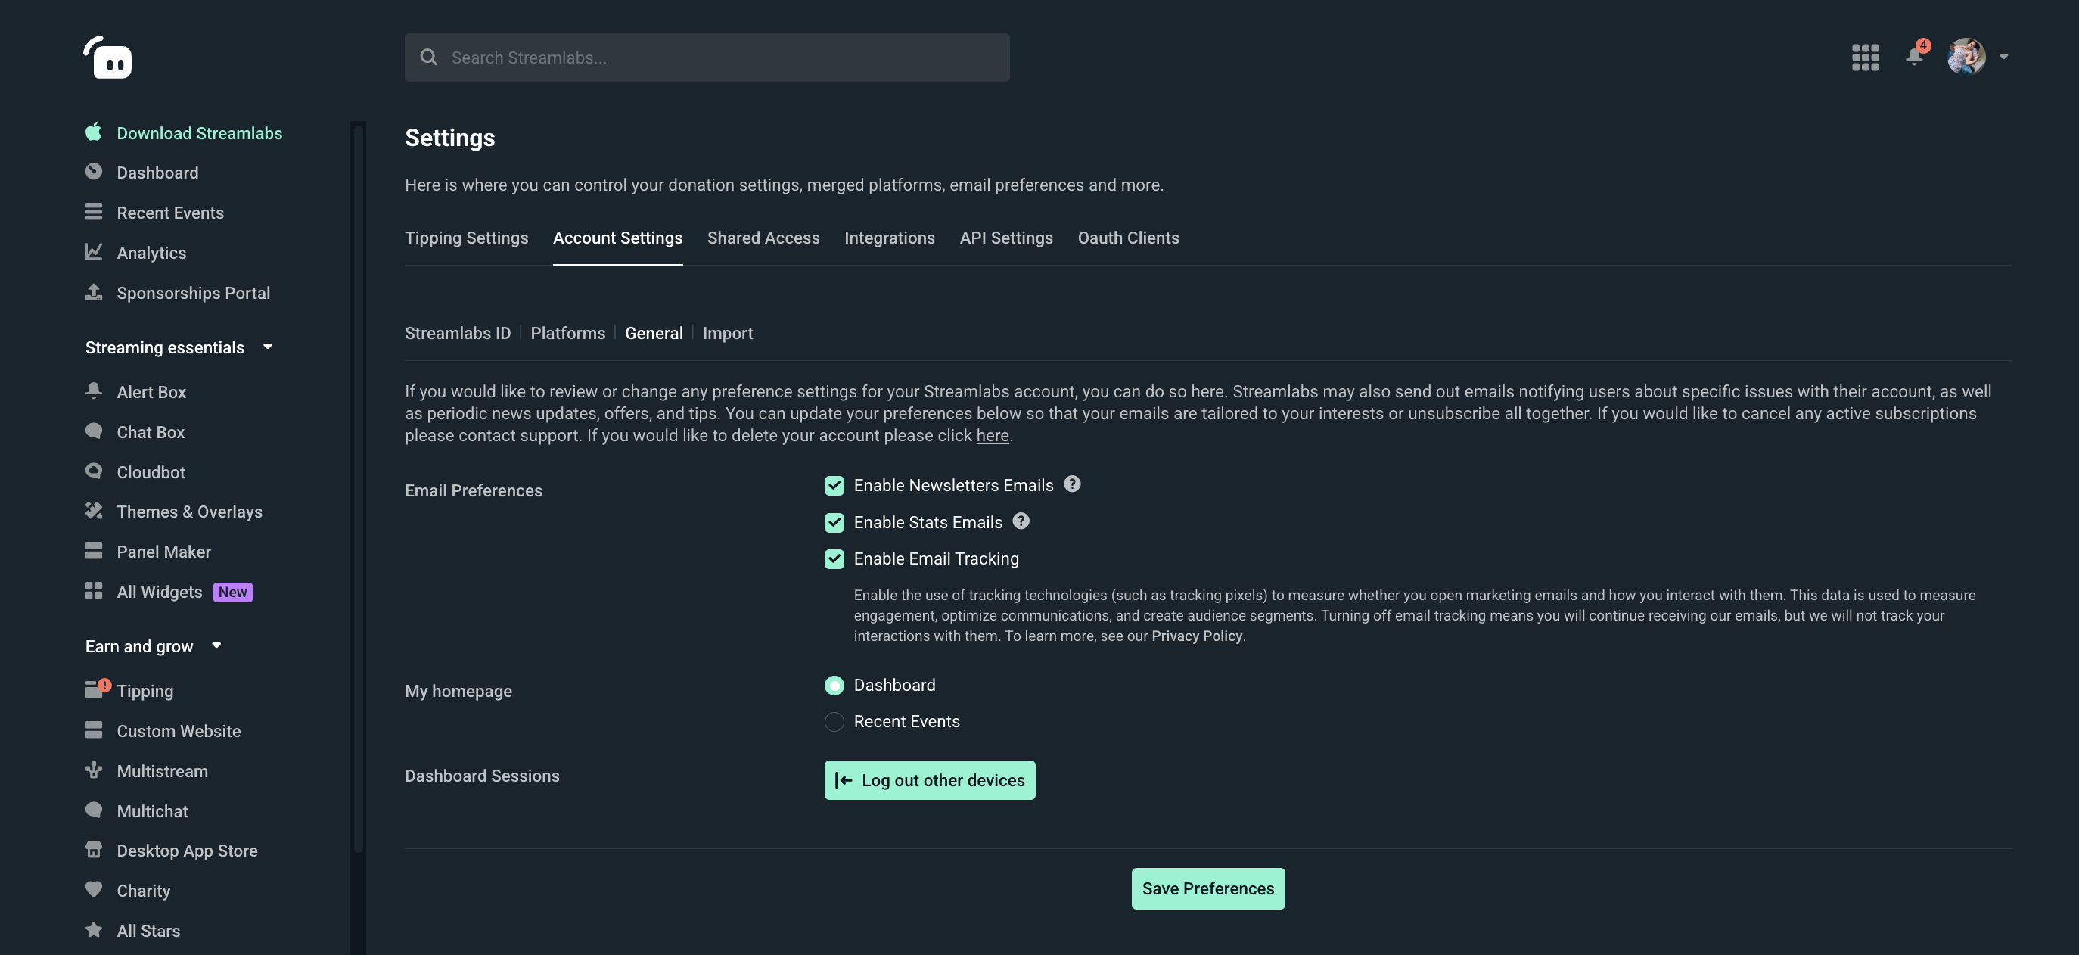Uncheck Enable Newsletters Emails

pyautogui.click(x=834, y=486)
